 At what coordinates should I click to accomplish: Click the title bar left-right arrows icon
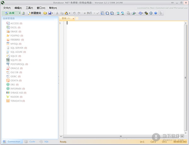[x=173, y=3]
